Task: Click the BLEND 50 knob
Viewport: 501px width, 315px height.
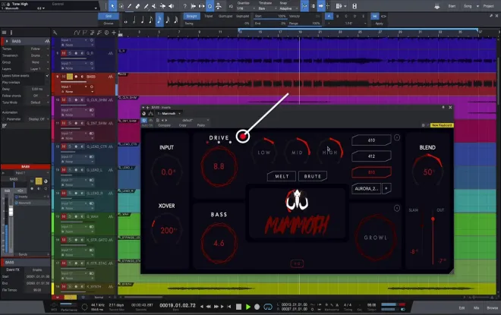Action: pyautogui.click(x=427, y=172)
